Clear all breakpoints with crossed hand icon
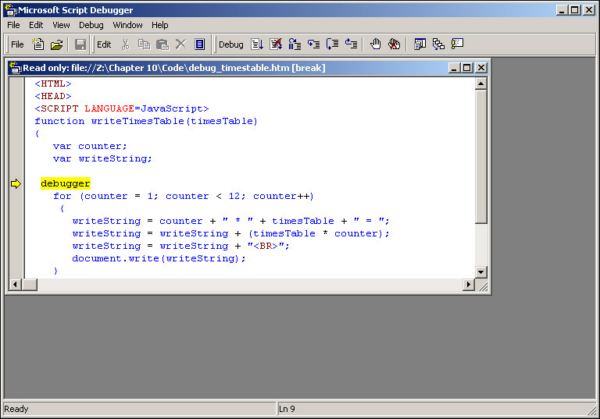This screenshot has width=600, height=419. pos(395,44)
